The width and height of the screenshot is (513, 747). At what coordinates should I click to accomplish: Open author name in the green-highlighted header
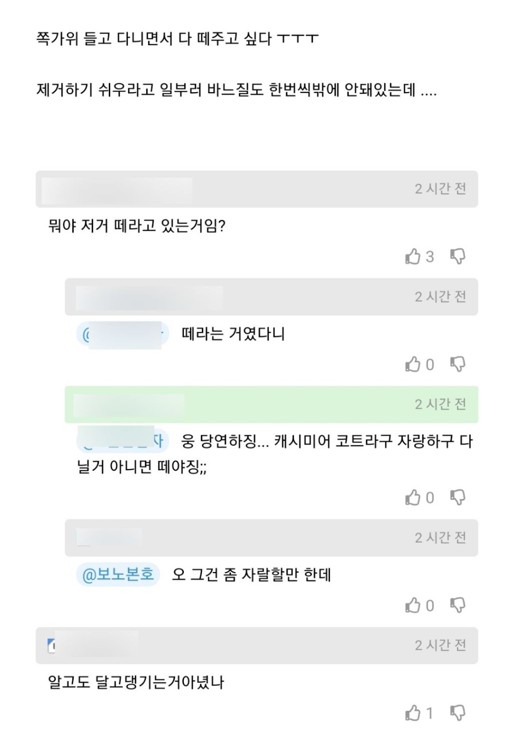click(x=129, y=405)
